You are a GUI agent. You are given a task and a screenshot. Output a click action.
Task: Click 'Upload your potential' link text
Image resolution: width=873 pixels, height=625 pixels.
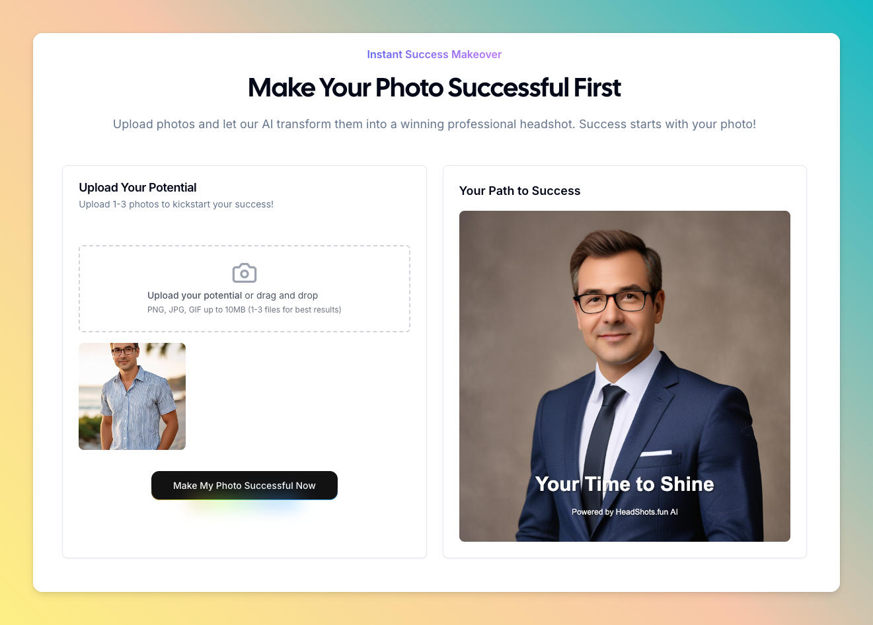tap(194, 295)
